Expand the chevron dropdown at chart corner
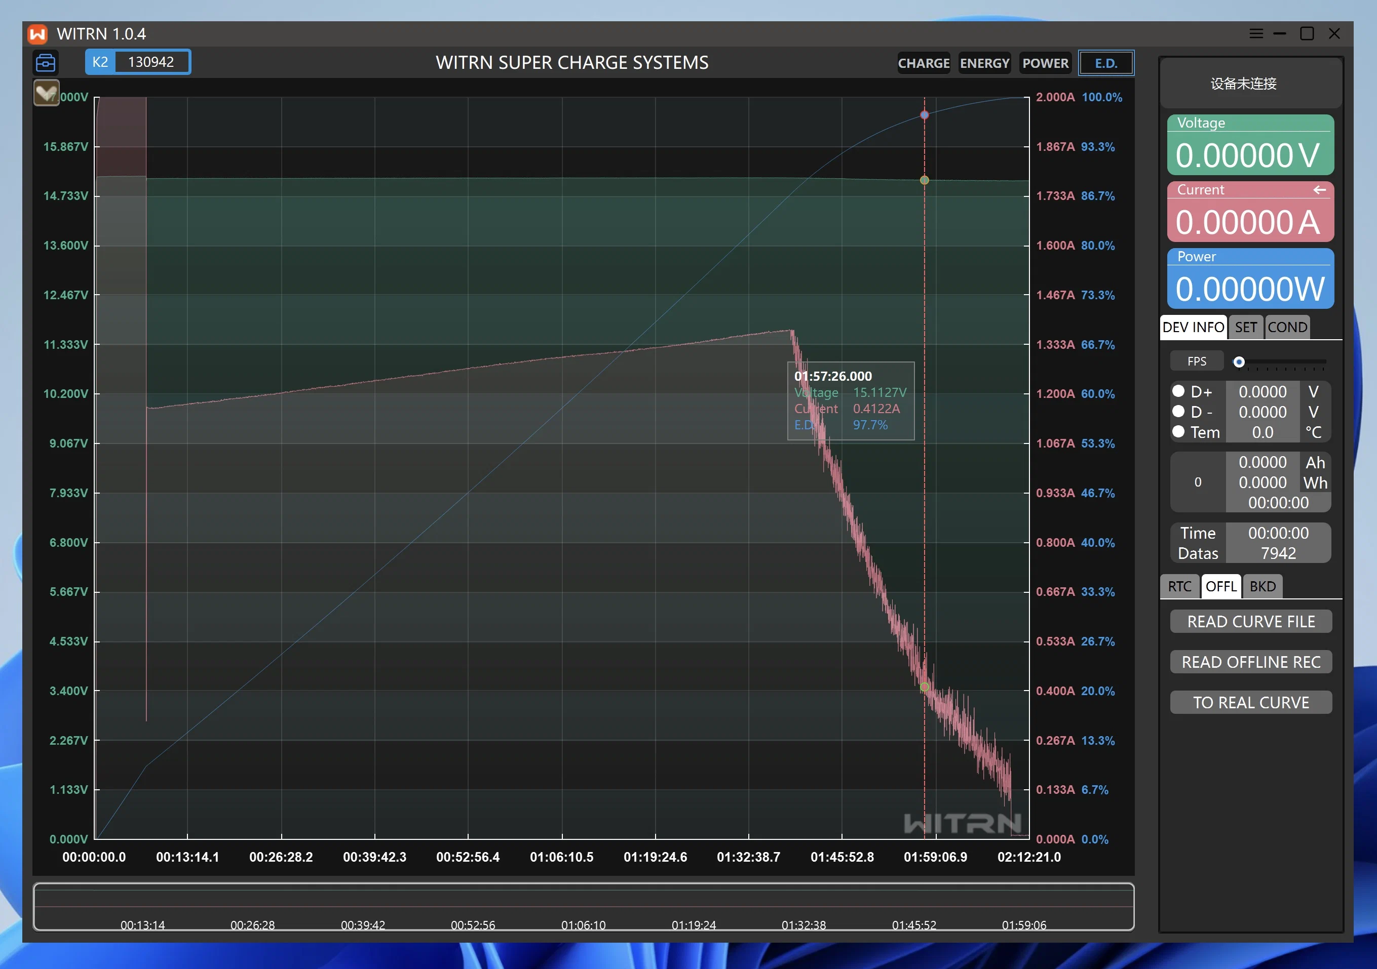 pos(46,93)
